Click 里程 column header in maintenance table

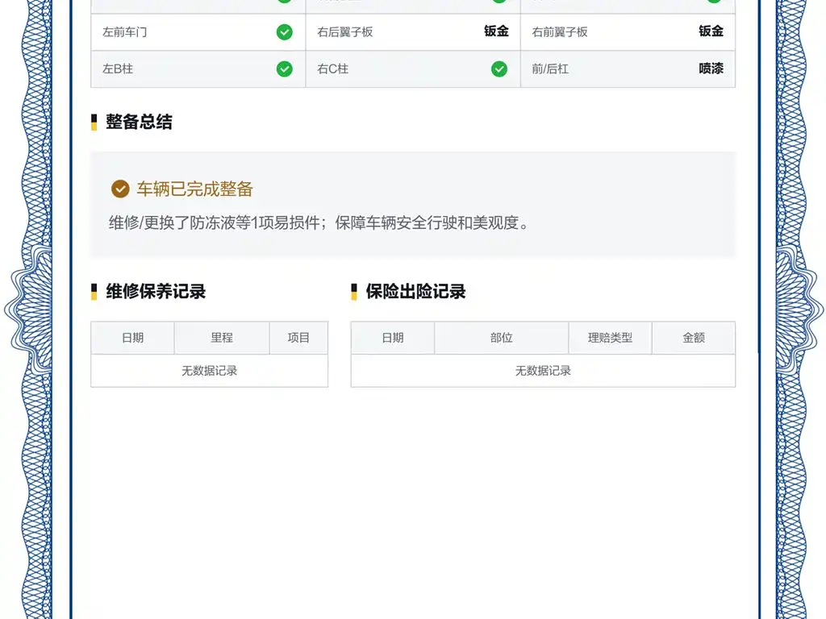(x=222, y=338)
